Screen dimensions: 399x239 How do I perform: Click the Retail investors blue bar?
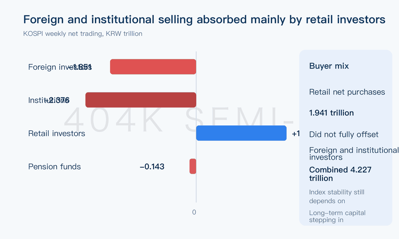pos(241,133)
